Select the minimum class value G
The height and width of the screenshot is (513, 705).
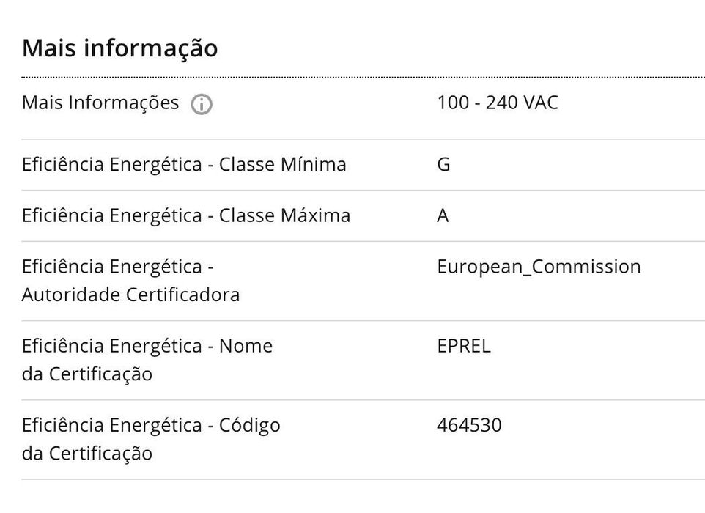pyautogui.click(x=443, y=165)
